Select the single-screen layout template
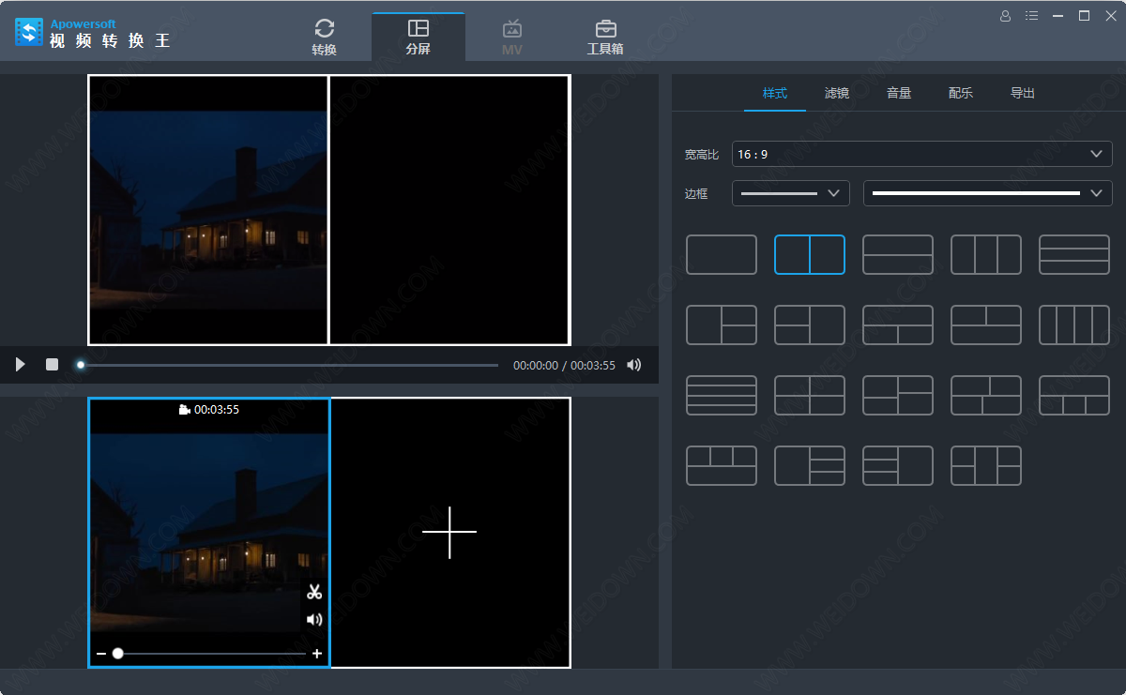 [721, 255]
